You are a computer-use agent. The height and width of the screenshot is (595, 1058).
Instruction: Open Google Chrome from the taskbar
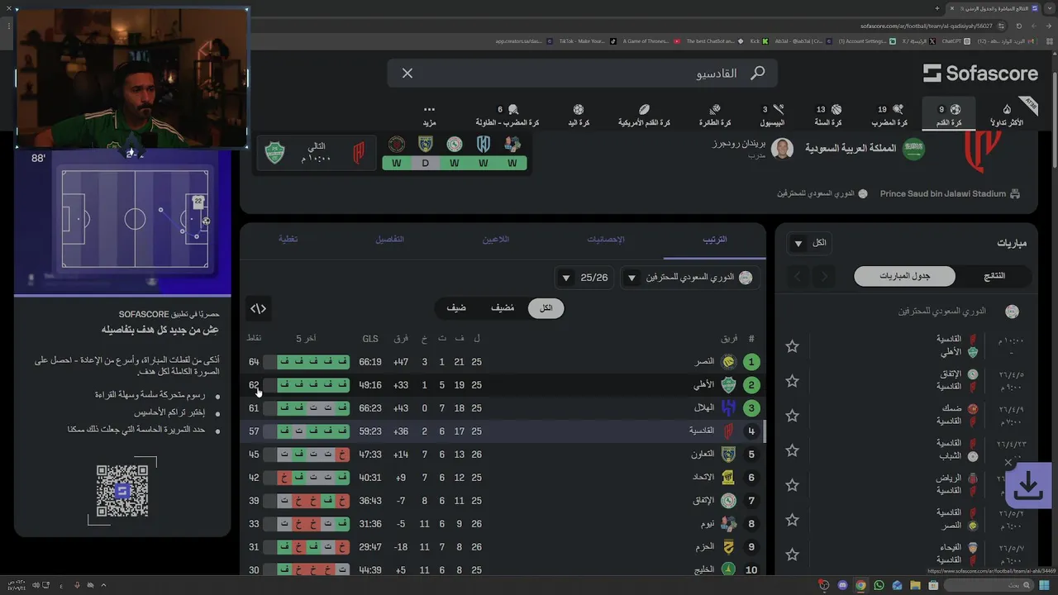[860, 585]
